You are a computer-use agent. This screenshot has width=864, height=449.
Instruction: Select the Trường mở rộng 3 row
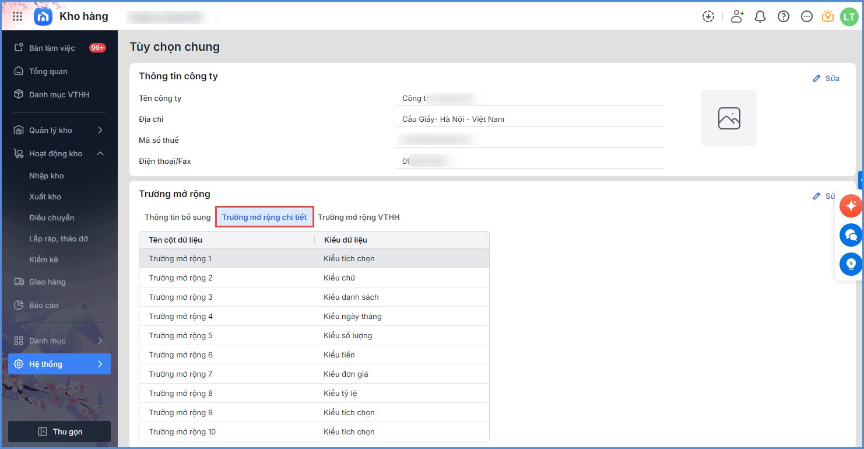click(314, 297)
